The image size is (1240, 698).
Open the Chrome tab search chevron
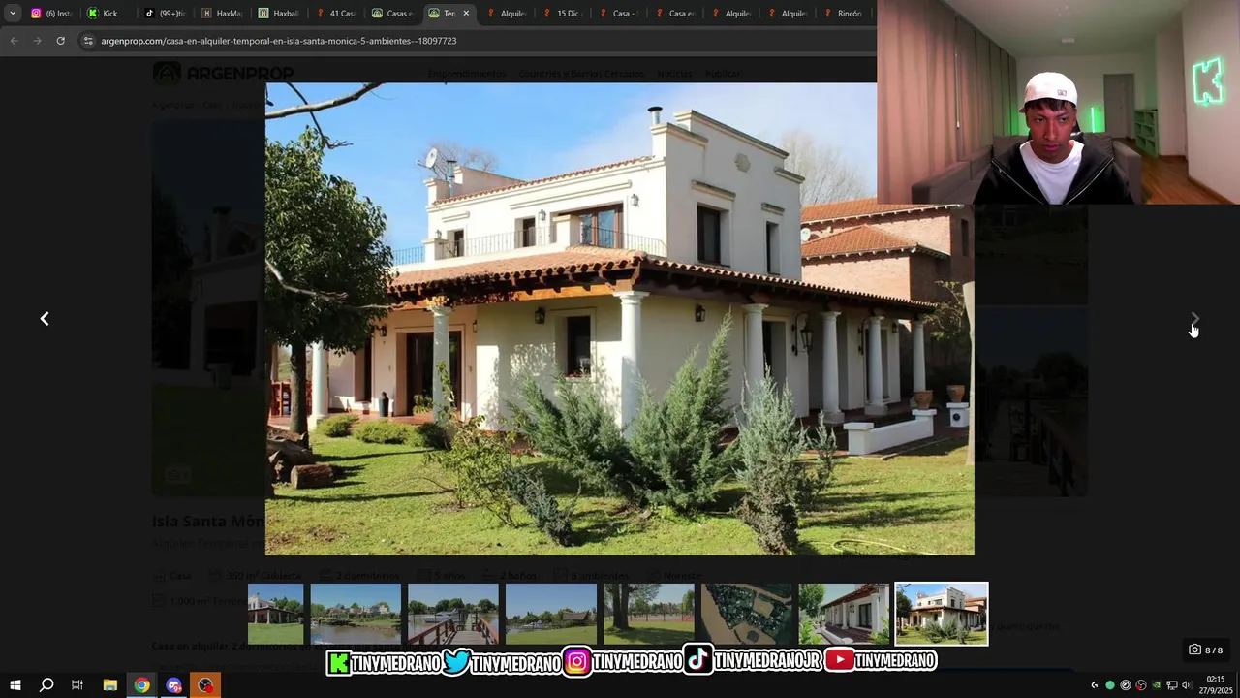[13, 14]
